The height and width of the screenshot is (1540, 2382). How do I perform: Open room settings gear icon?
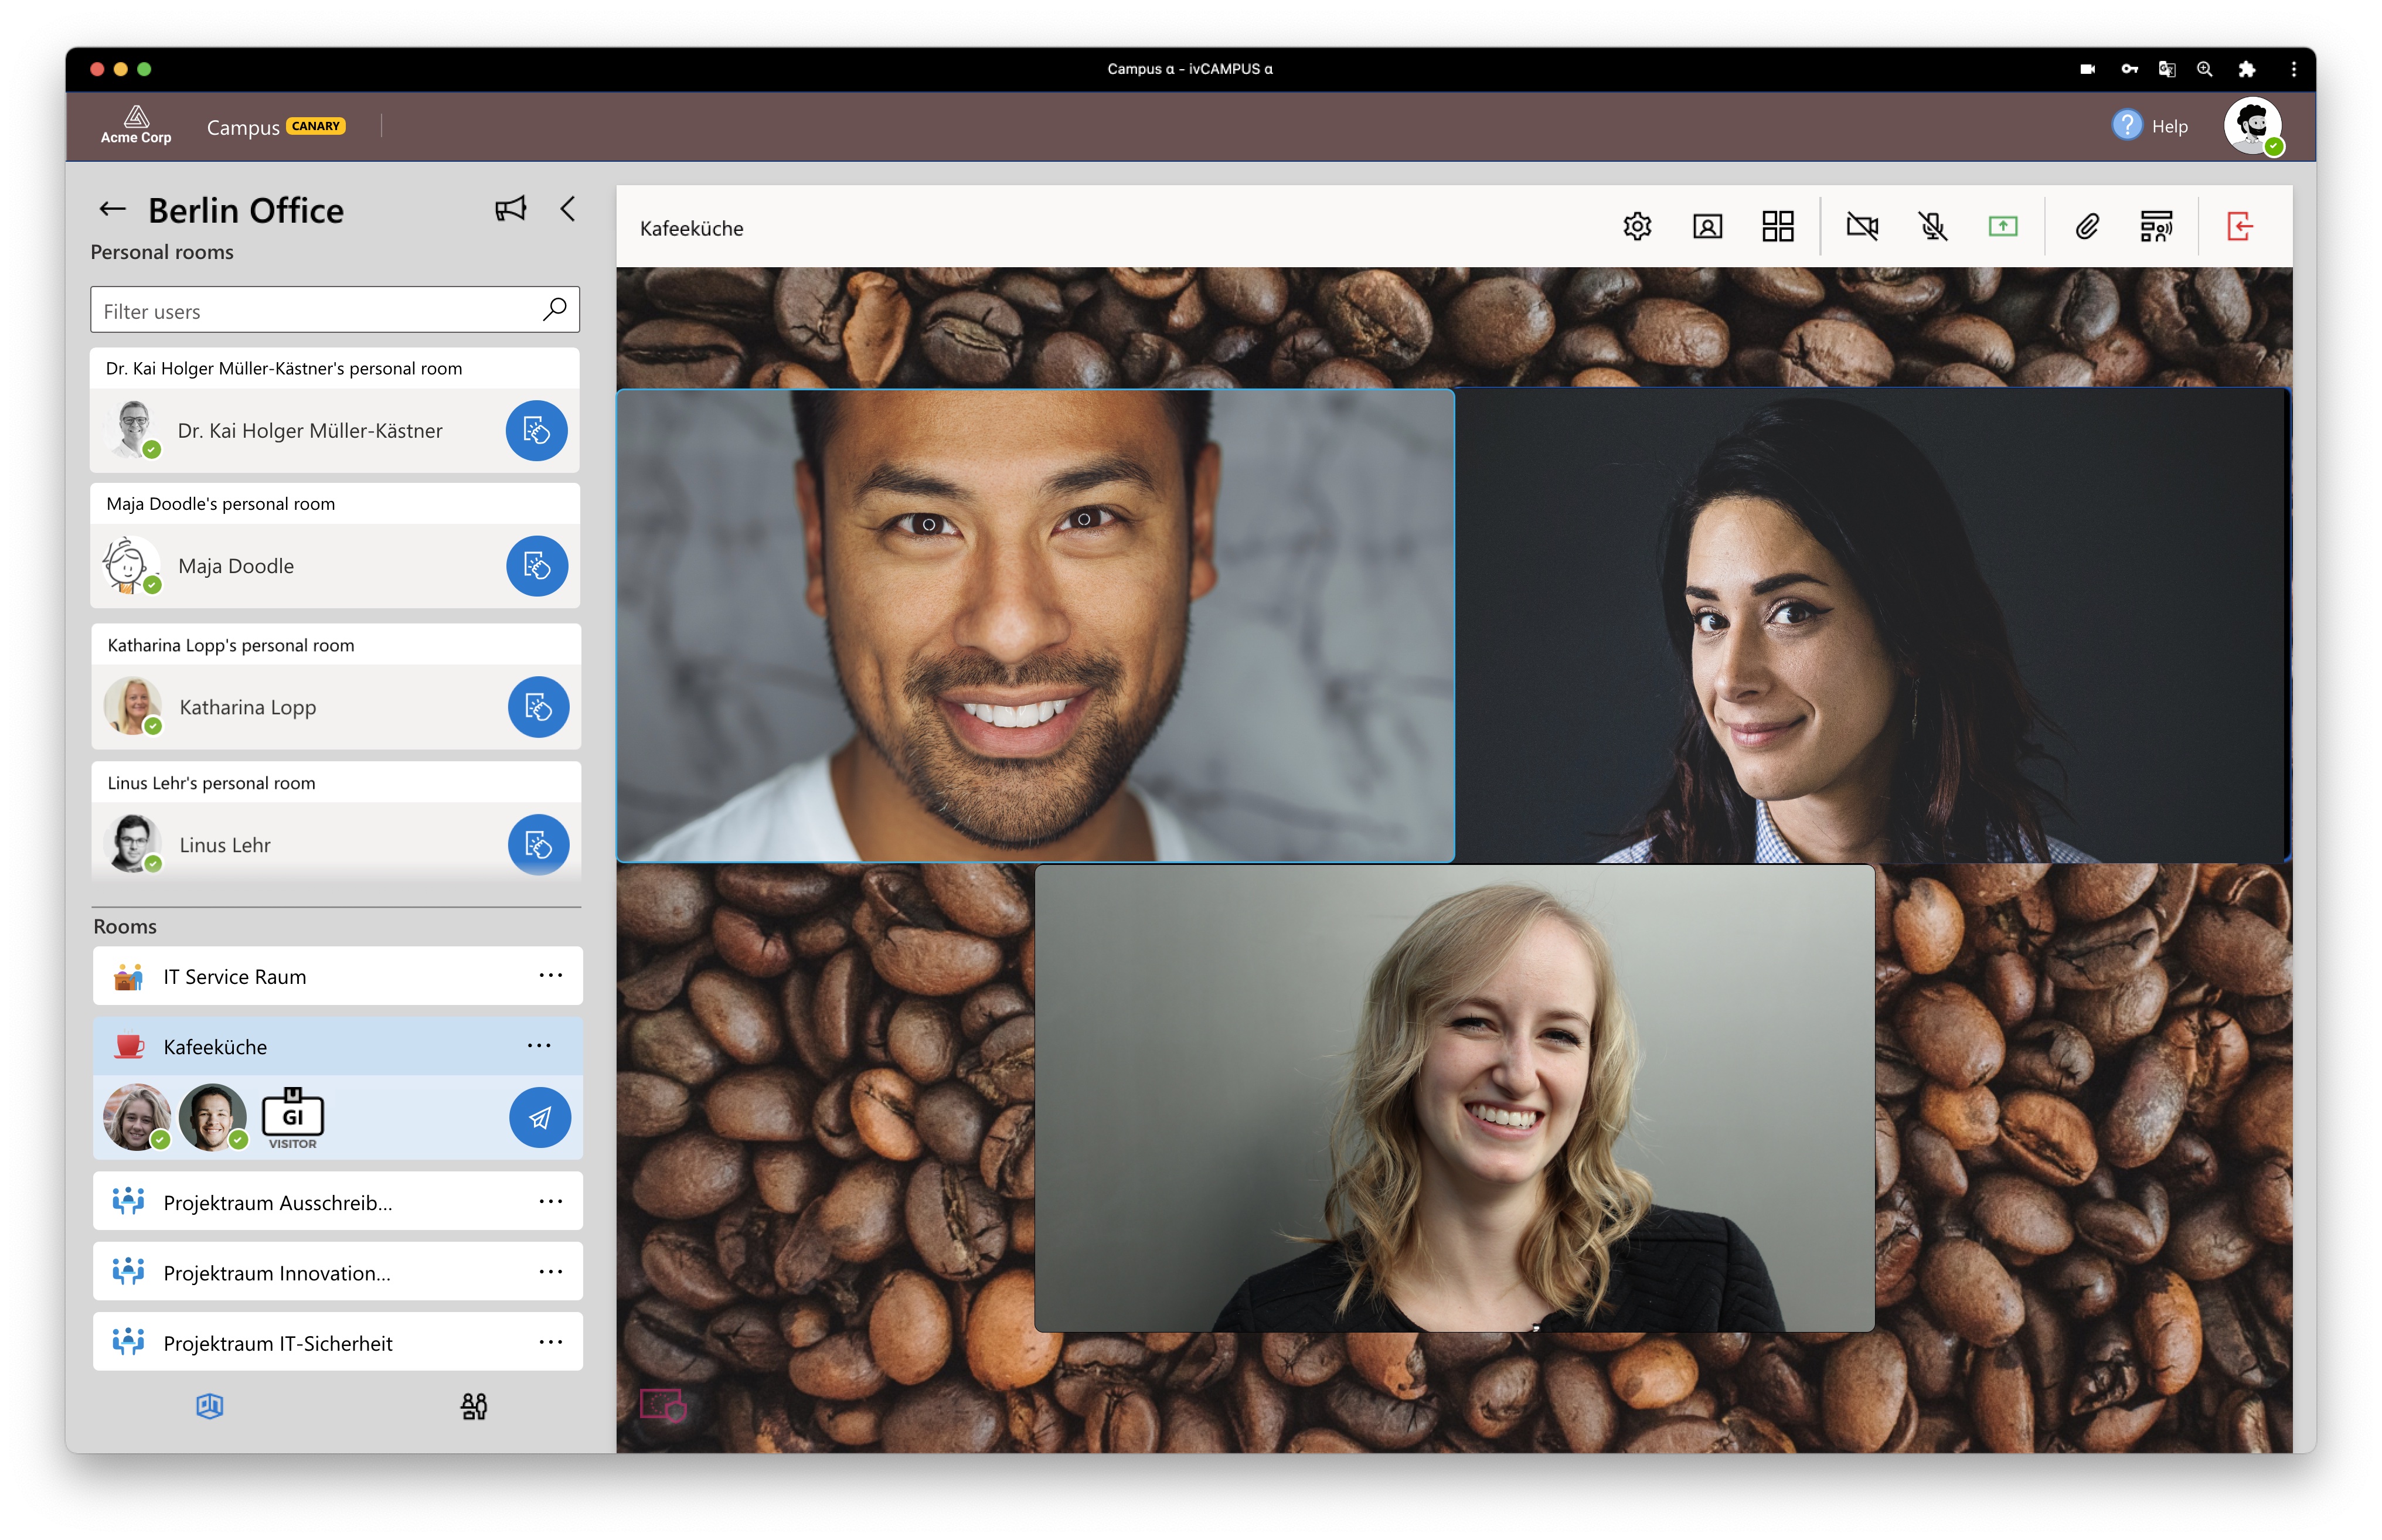tap(1636, 227)
